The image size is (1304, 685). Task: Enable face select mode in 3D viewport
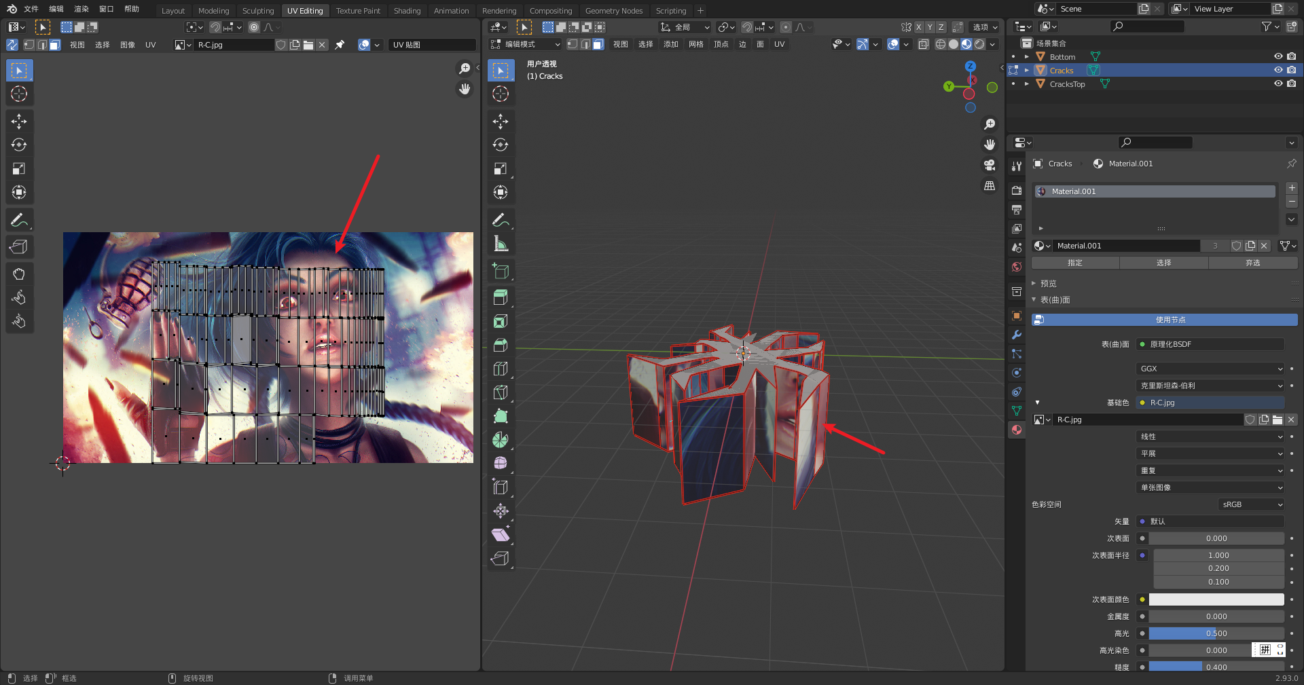(598, 44)
